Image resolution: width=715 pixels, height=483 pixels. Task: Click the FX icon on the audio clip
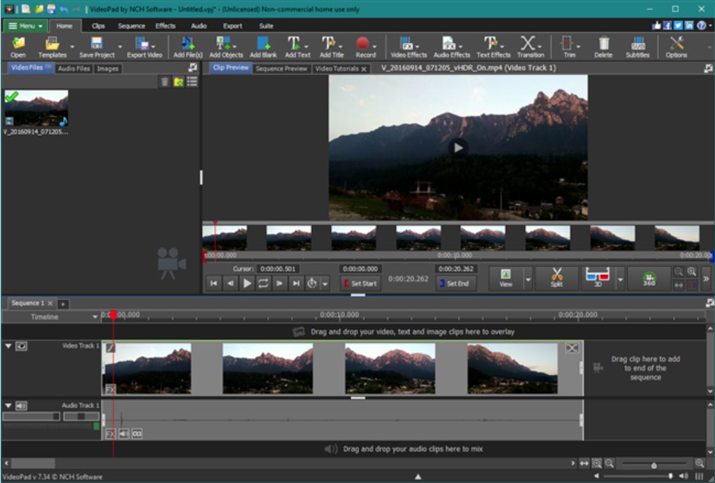click(x=110, y=434)
